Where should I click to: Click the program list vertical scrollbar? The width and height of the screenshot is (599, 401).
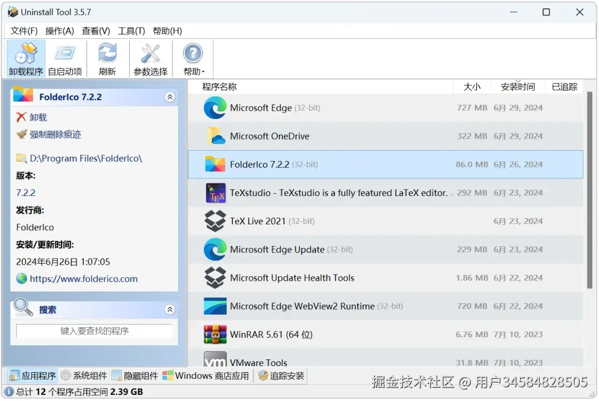click(590, 190)
